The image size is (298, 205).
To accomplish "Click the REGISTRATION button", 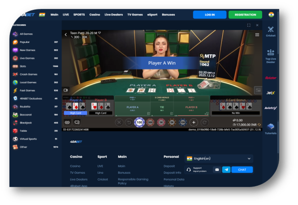I will (x=245, y=15).
